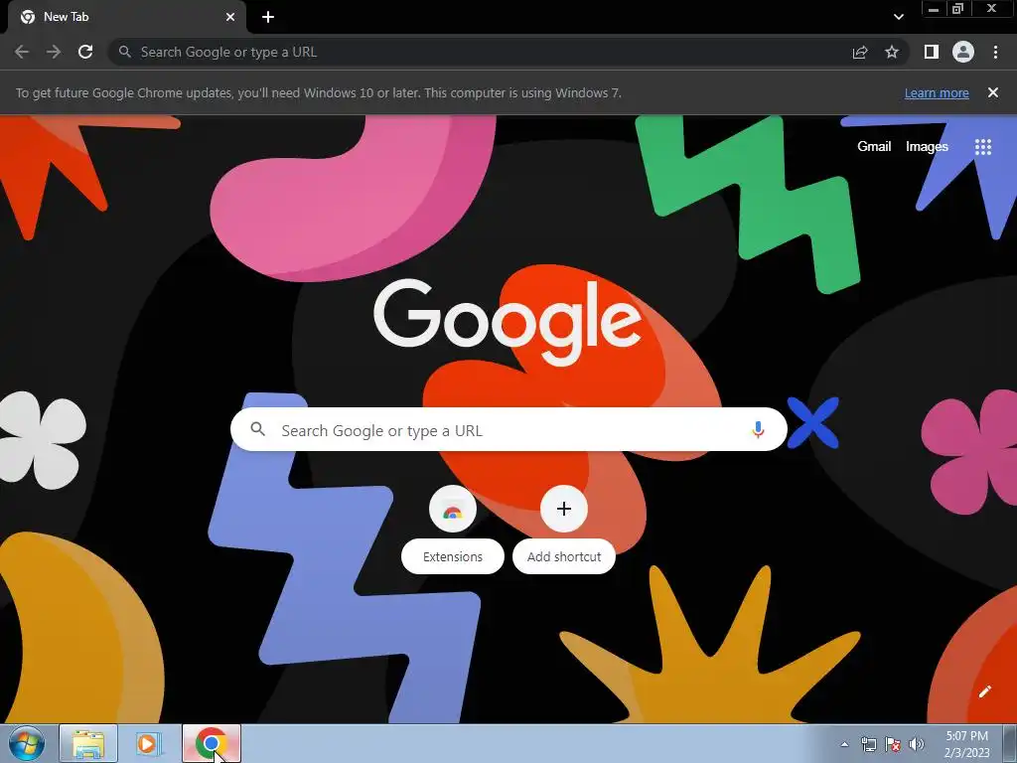Open the profile avatar menu
This screenshot has height=763, width=1017.
963,52
